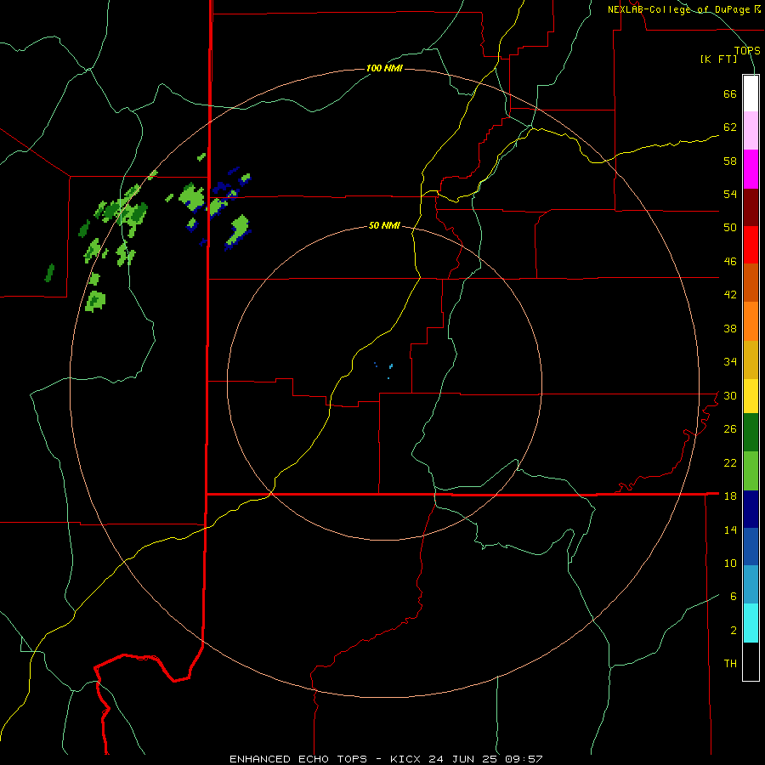Click the navy blue legend swatch
The image size is (765, 765).
(x=751, y=509)
